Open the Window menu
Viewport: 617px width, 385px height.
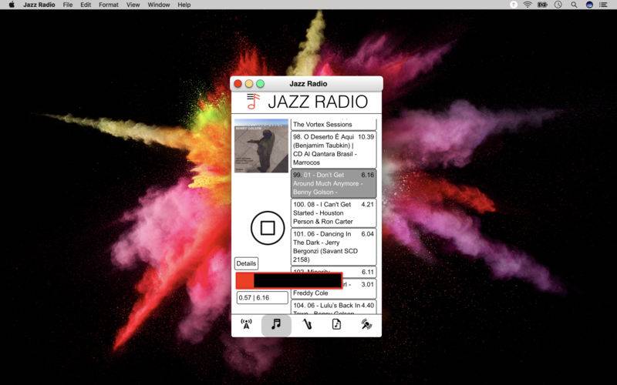coord(159,5)
